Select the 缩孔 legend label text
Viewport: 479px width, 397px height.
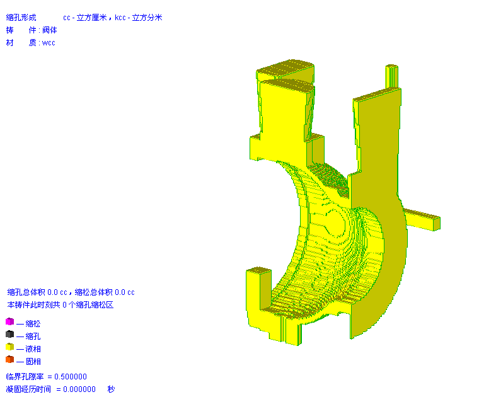click(33, 336)
